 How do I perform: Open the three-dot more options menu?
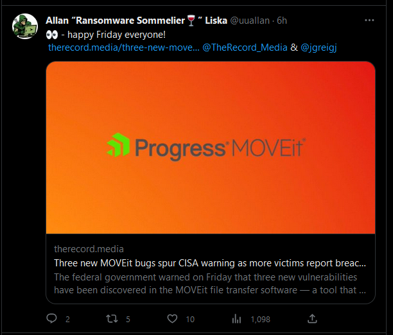coord(369,20)
